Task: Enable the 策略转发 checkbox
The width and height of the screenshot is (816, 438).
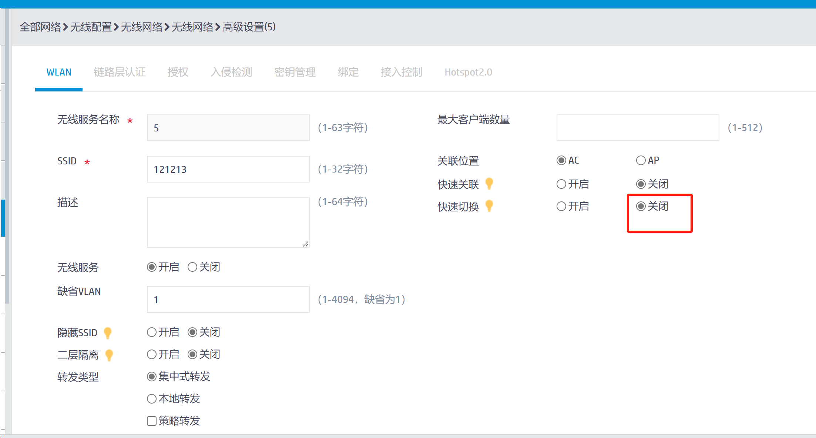Action: point(152,421)
